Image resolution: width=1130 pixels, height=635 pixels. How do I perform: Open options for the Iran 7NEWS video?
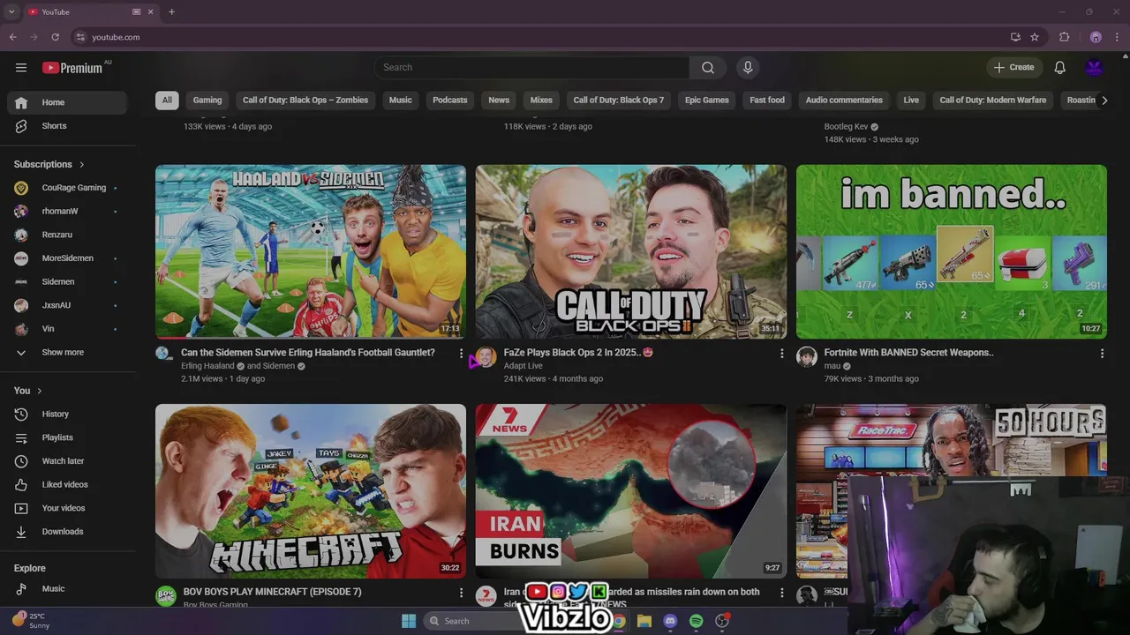click(x=781, y=594)
